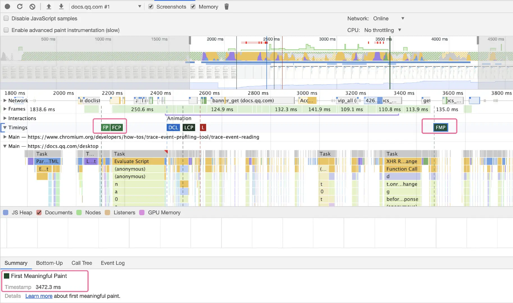Select the Evaluate Script flame bar
This screenshot has width=513, height=303.
(139, 161)
